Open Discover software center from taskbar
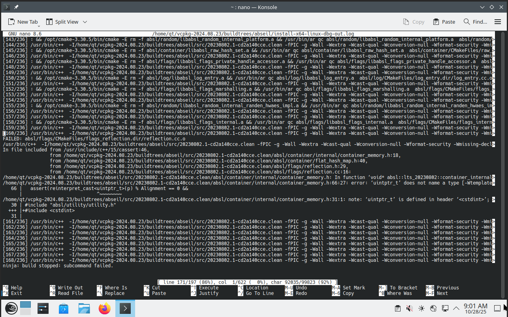Viewport: 508px width, 317px height. pos(64,308)
